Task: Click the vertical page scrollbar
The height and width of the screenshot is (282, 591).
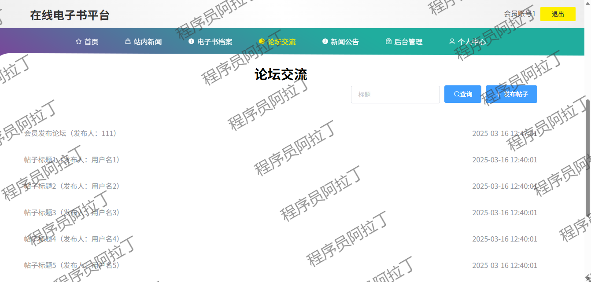Action: pyautogui.click(x=588, y=157)
